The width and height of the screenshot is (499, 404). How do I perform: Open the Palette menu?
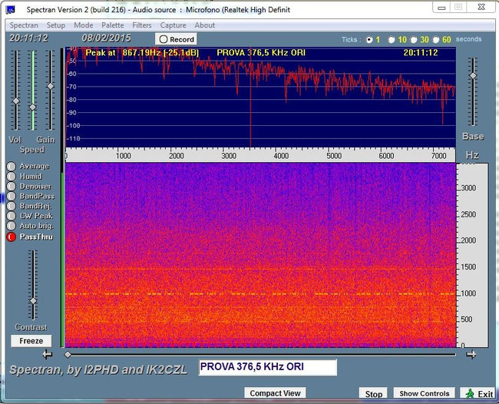pyautogui.click(x=113, y=25)
